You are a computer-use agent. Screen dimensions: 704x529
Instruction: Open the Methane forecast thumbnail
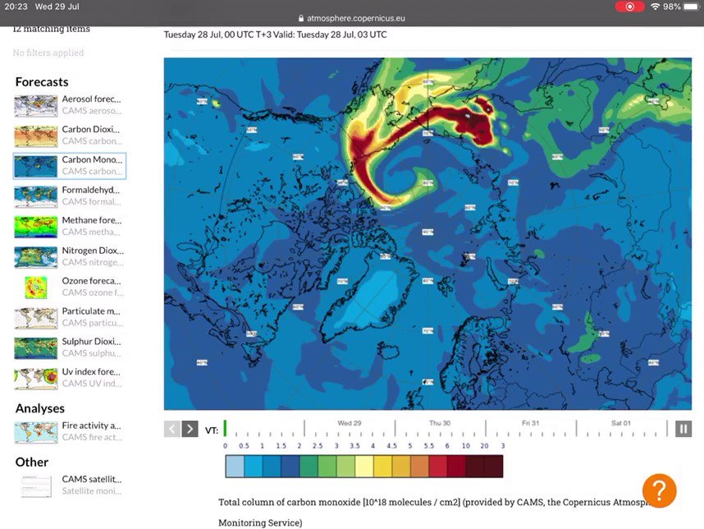pos(35,227)
